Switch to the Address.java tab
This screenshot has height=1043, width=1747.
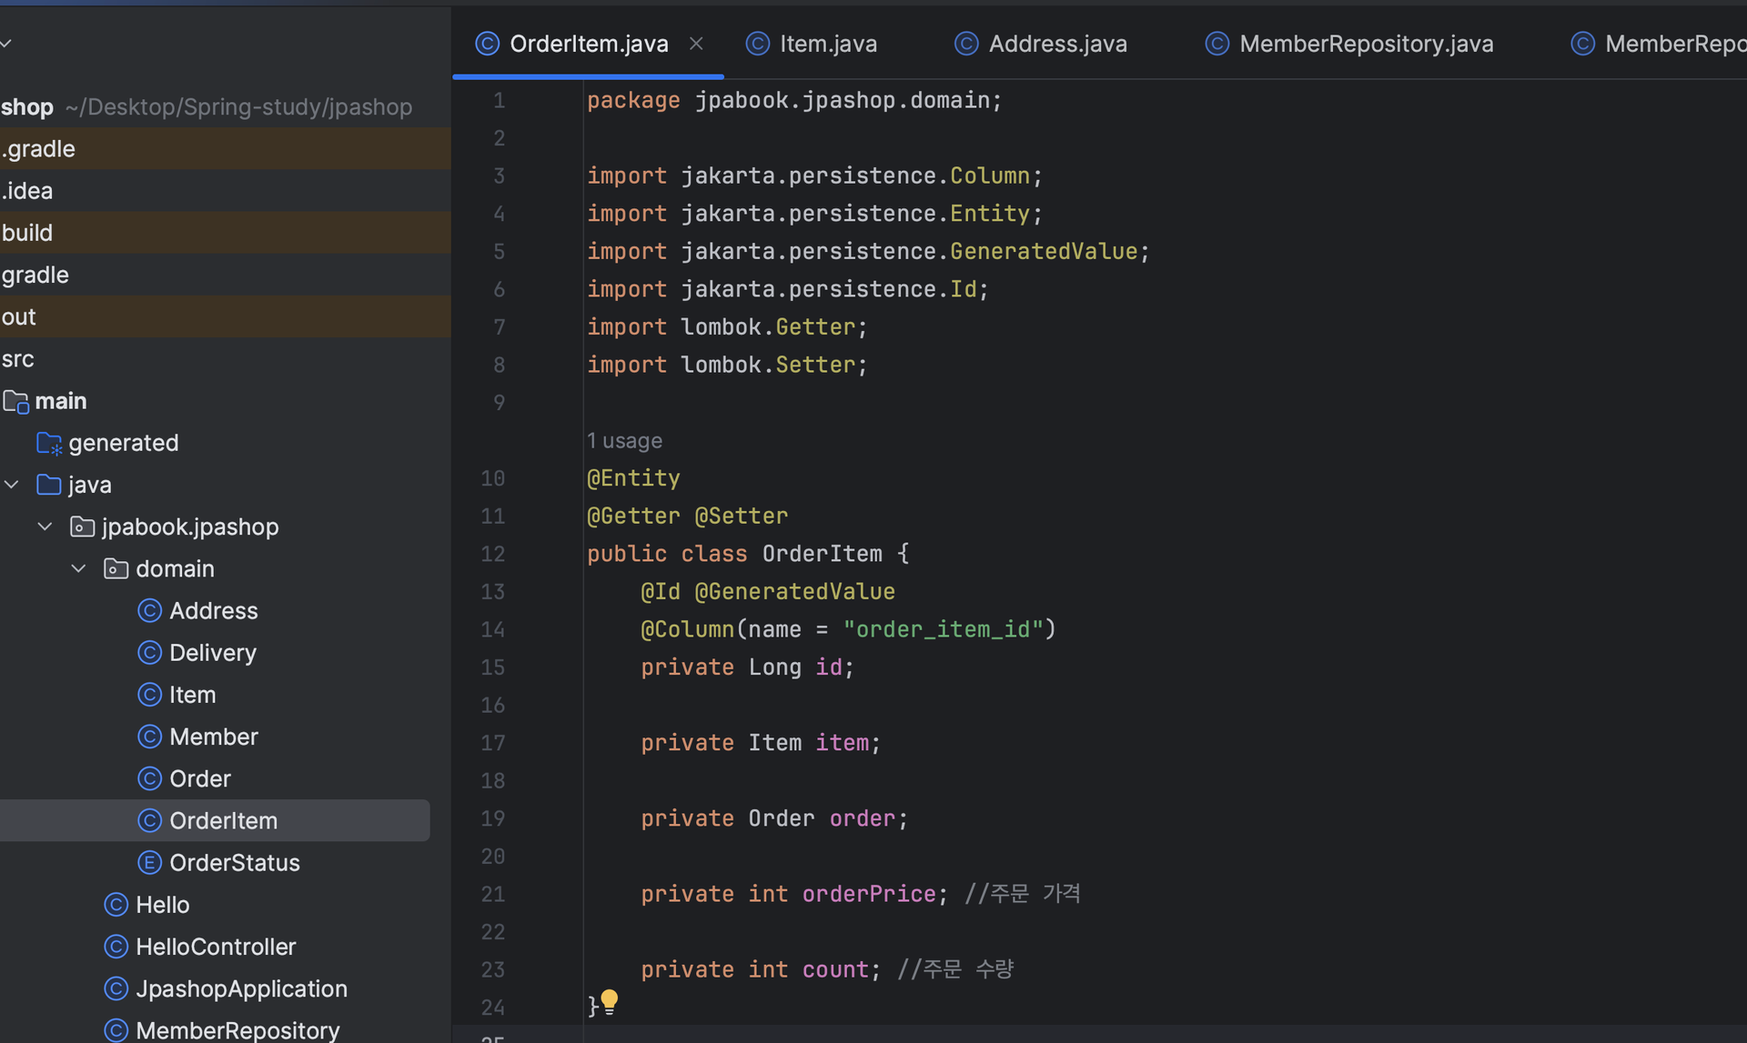click(1041, 44)
